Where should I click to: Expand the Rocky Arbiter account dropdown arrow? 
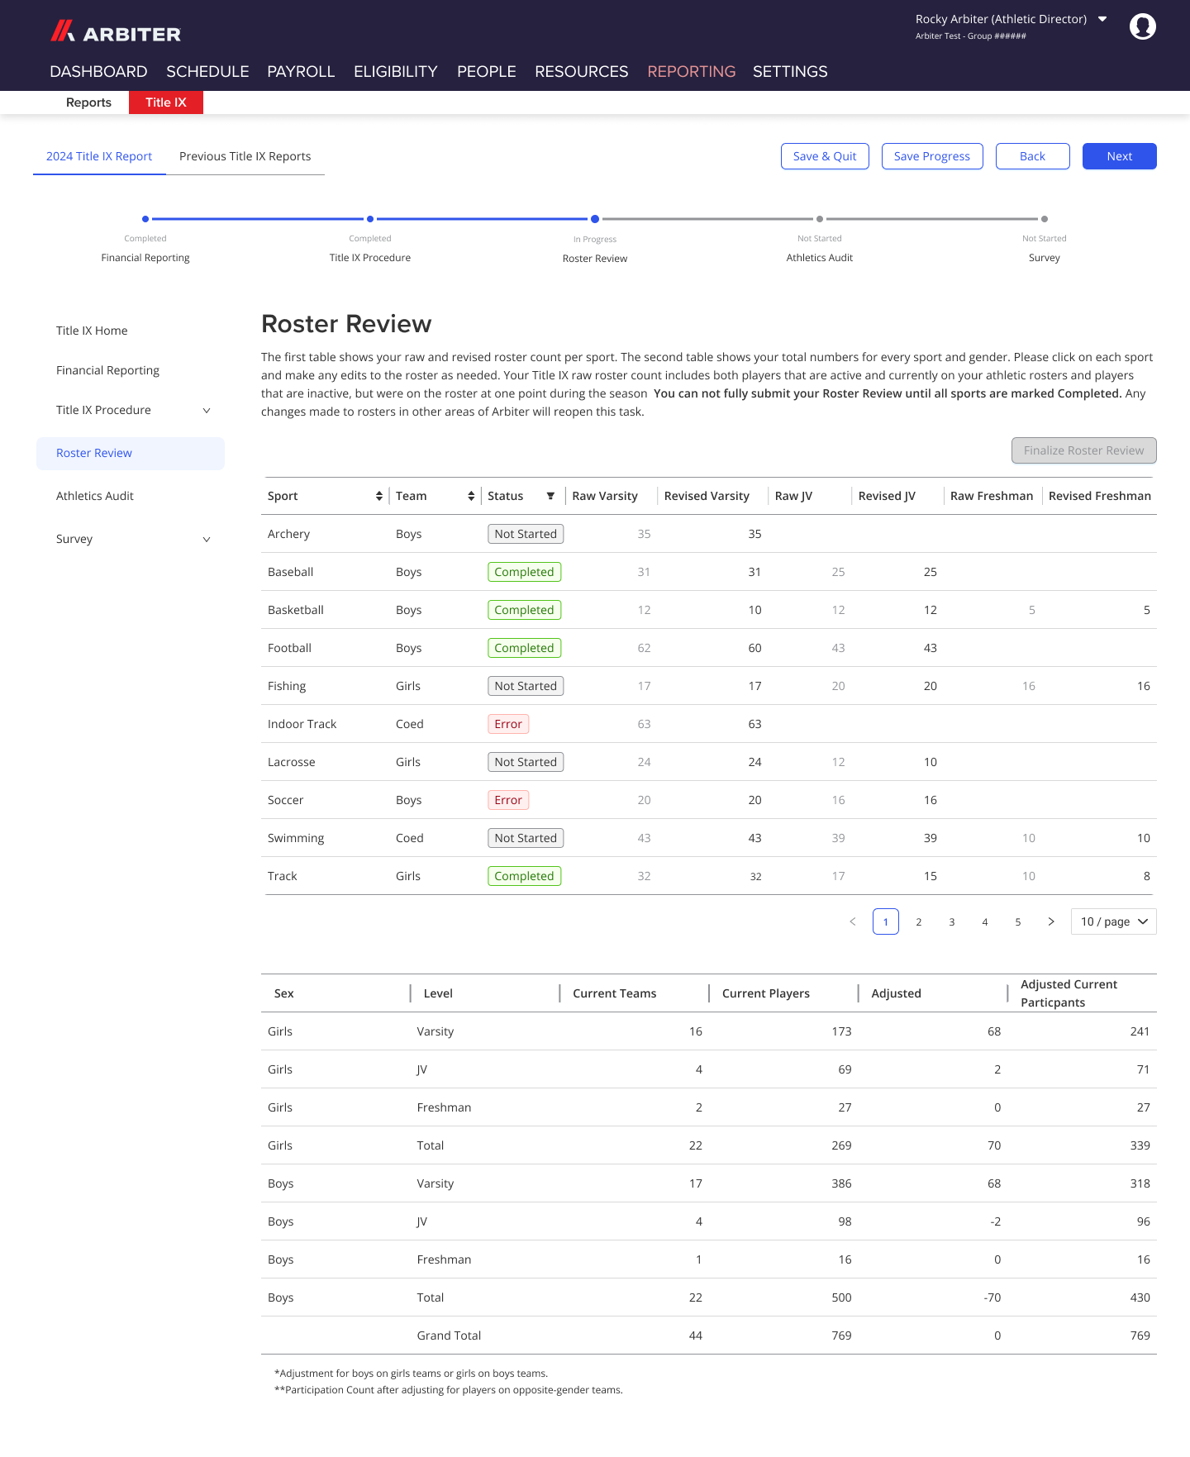coord(1102,19)
